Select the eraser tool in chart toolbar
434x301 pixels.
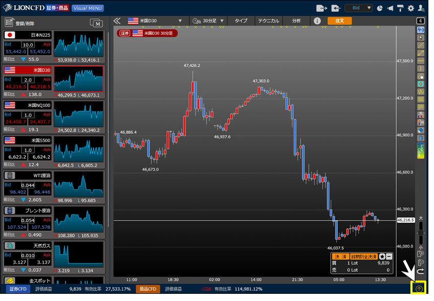click(421, 130)
